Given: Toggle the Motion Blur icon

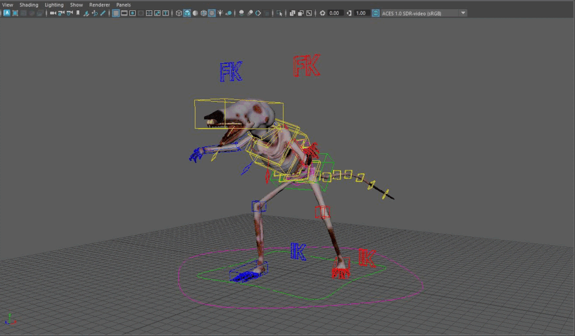Looking at the screenshot, I should (x=250, y=13).
